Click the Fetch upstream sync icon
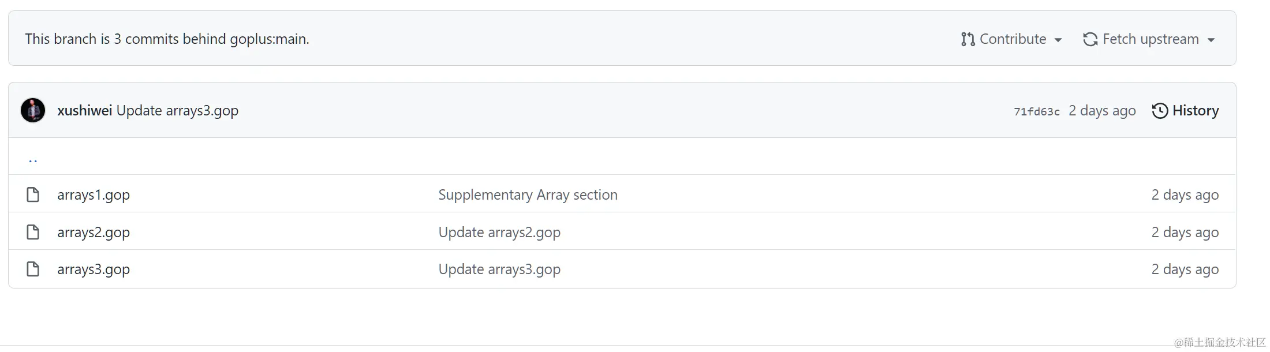Screen dimensions: 1270x352 point(1090,39)
